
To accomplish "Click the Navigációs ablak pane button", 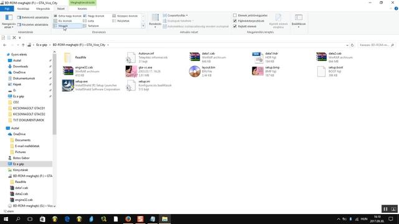I will (9, 21).
